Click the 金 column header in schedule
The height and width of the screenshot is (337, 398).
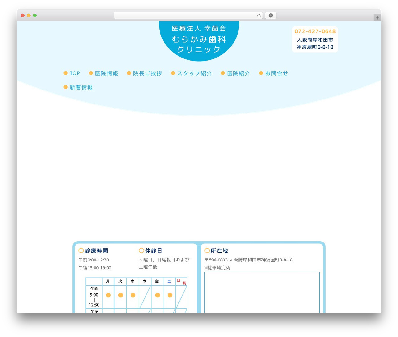coord(157,281)
